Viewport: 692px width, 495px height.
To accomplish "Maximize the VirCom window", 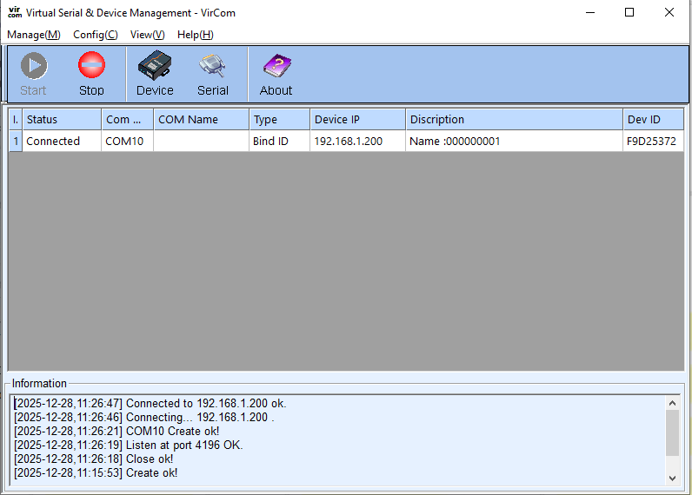I will pos(629,12).
